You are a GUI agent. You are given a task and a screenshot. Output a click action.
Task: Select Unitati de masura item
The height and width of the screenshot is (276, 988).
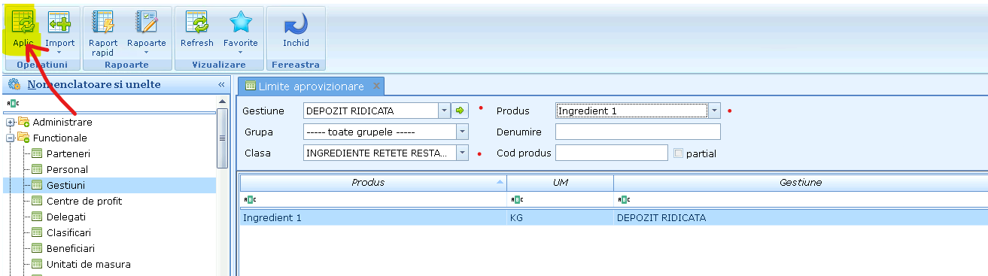click(x=89, y=264)
